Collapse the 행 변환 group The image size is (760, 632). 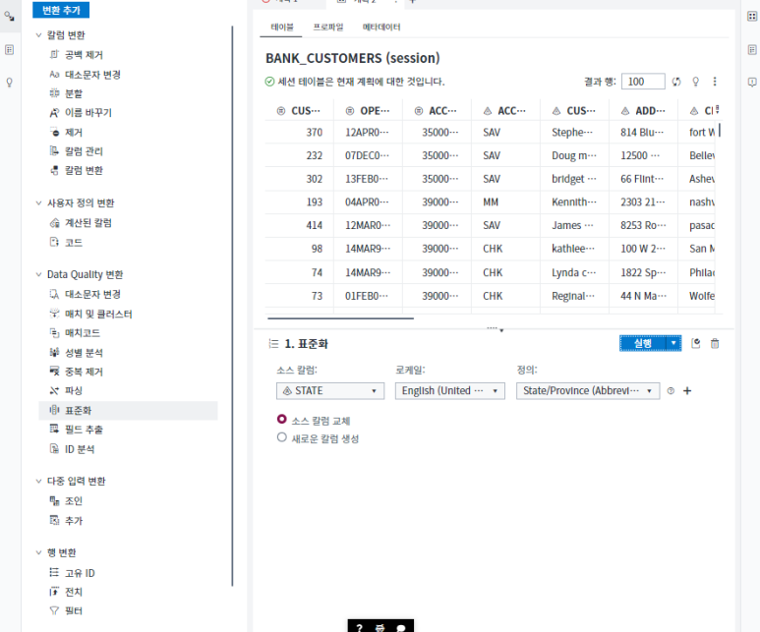point(38,552)
